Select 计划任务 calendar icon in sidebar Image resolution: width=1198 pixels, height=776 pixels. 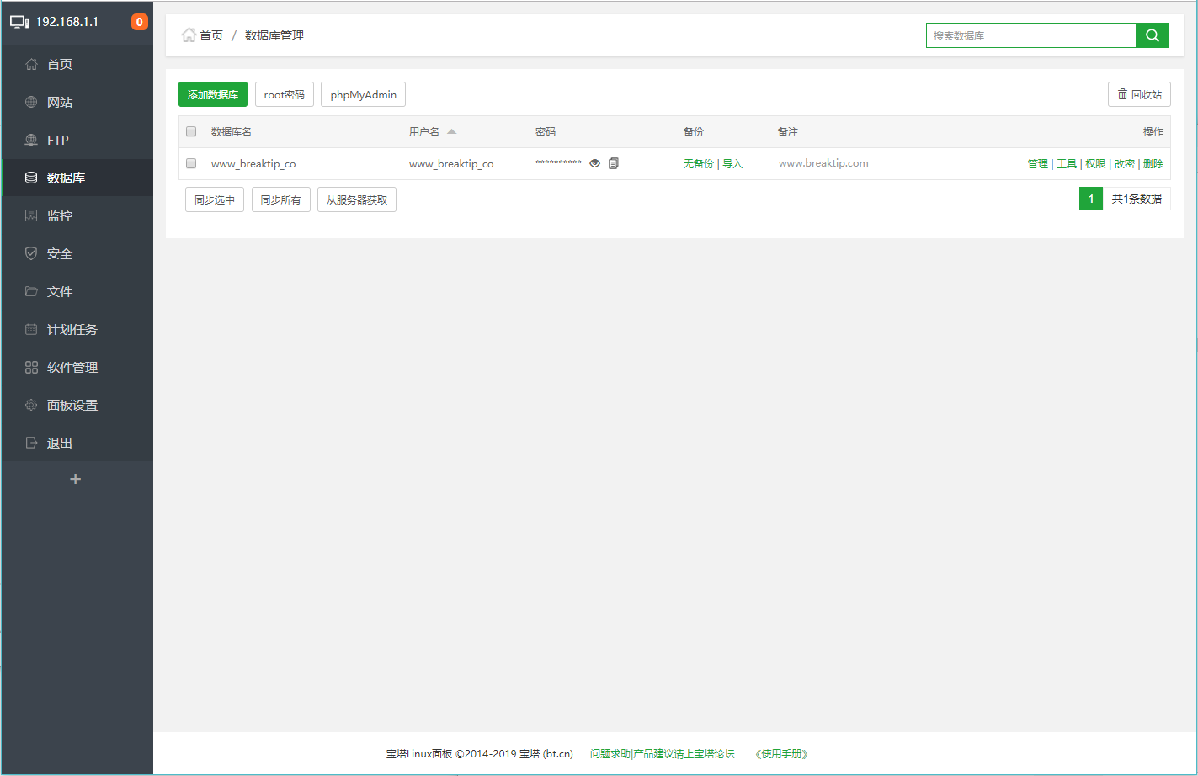point(32,329)
